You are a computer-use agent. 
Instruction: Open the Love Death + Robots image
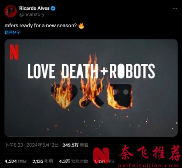point(91,88)
